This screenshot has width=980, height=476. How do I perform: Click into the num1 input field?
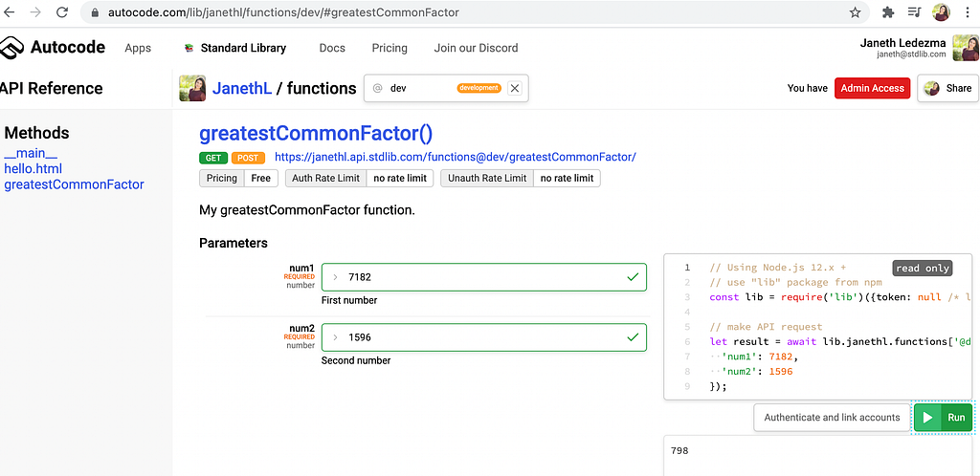[x=483, y=277]
